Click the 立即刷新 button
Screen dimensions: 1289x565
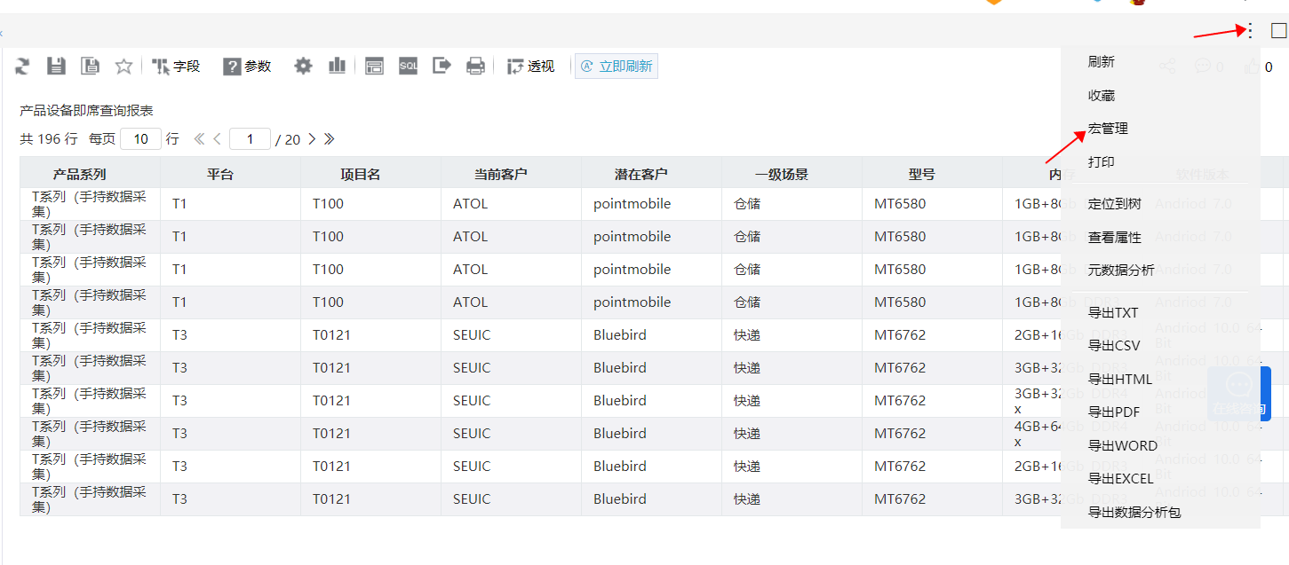617,66
